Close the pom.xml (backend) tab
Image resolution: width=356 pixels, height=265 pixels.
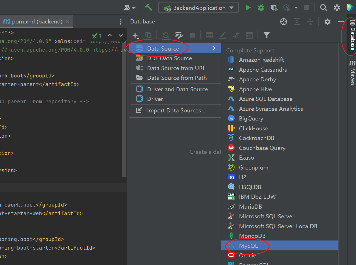pyautogui.click(x=68, y=22)
